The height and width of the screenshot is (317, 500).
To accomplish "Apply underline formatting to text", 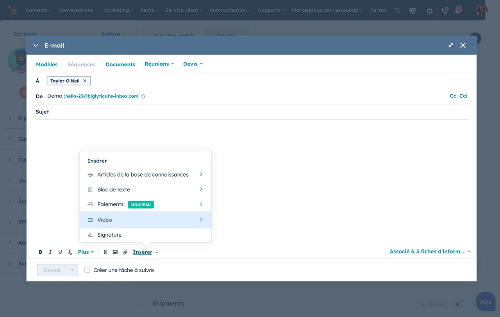I will (60, 252).
